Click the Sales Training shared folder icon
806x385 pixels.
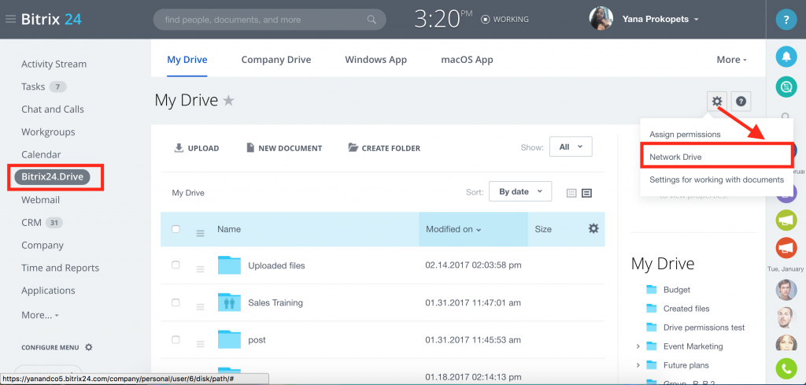pyautogui.click(x=229, y=302)
